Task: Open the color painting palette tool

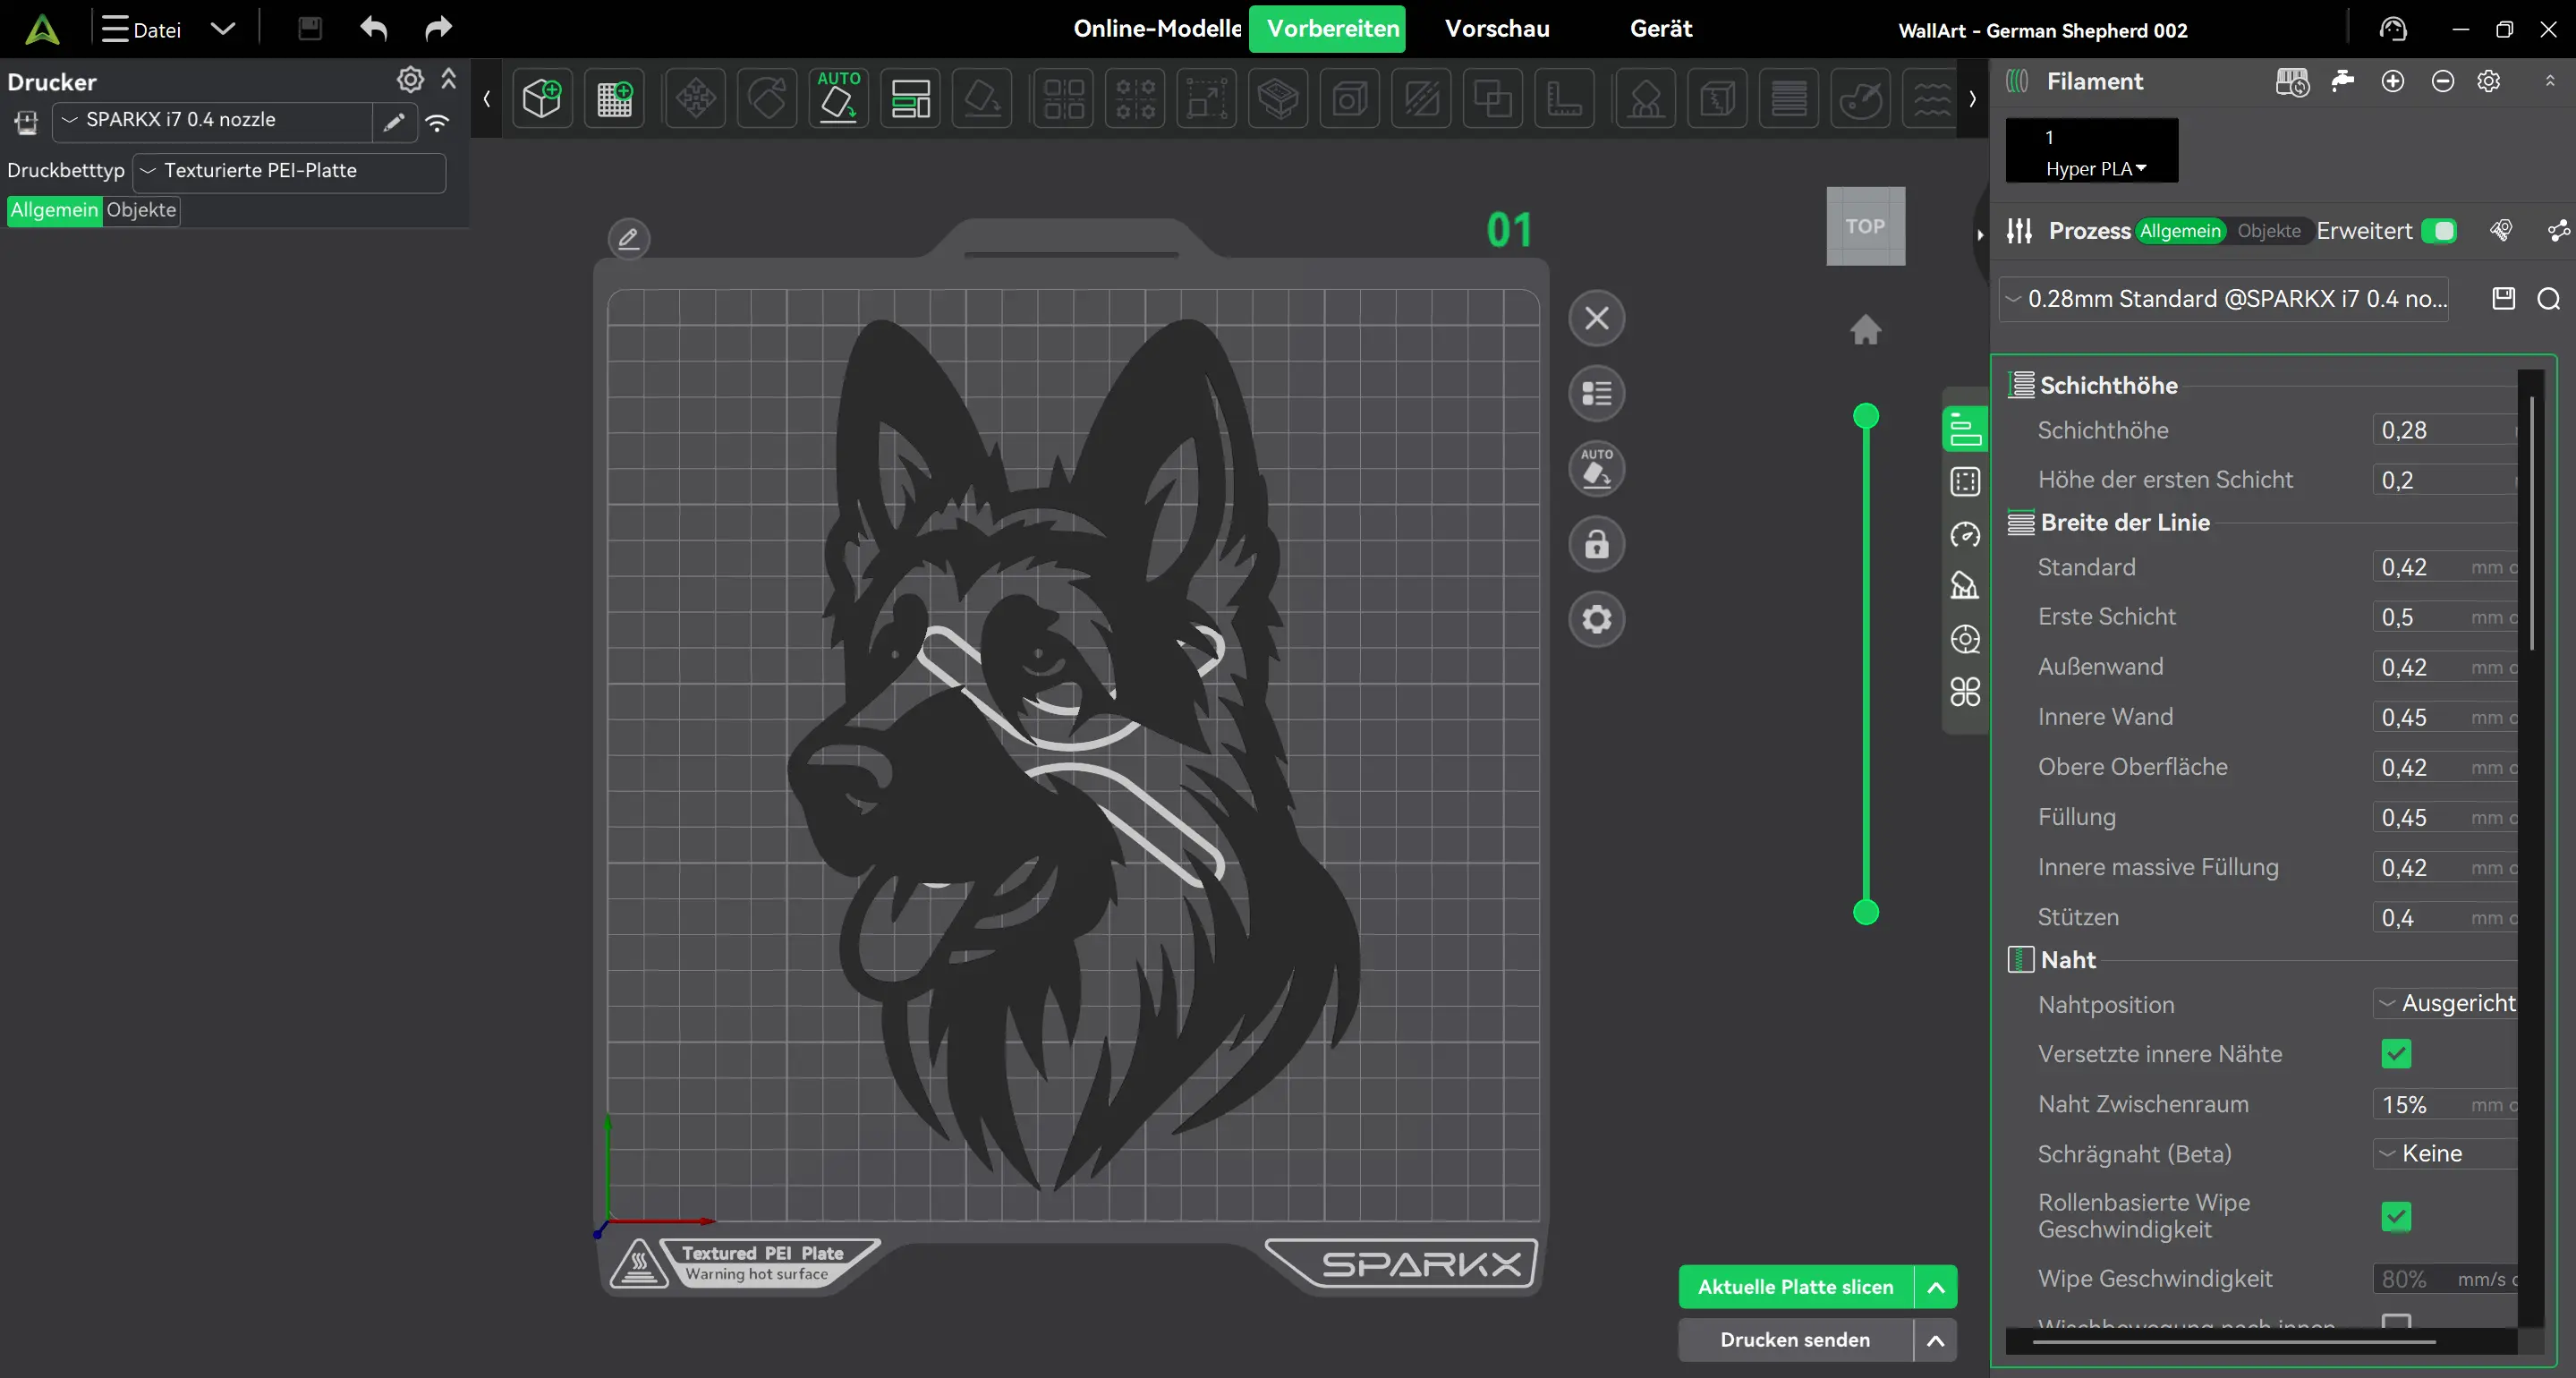Action: pos(1860,98)
